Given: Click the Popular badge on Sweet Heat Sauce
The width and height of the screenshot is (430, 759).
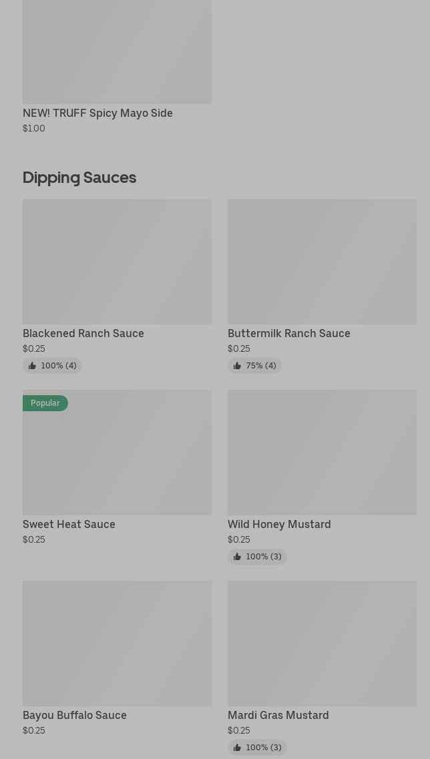Looking at the screenshot, I should (45, 403).
